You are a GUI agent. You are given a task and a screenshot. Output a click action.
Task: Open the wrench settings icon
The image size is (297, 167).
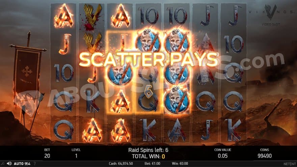click(2, 164)
